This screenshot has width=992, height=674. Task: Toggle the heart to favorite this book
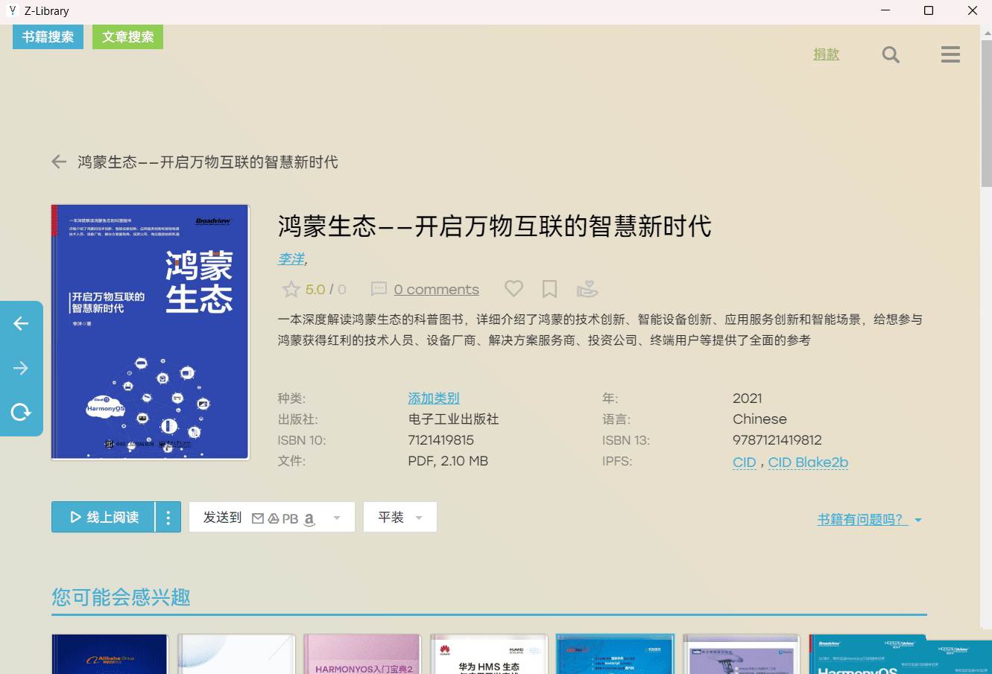point(514,288)
